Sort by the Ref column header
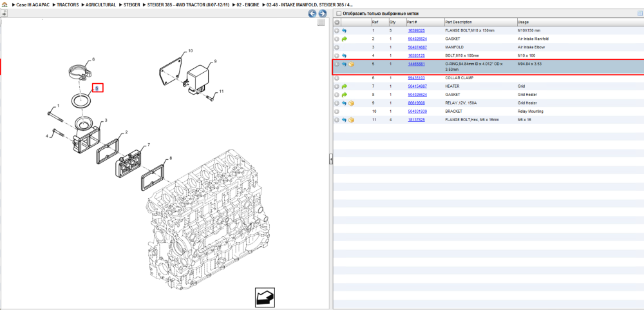 pyautogui.click(x=379, y=22)
